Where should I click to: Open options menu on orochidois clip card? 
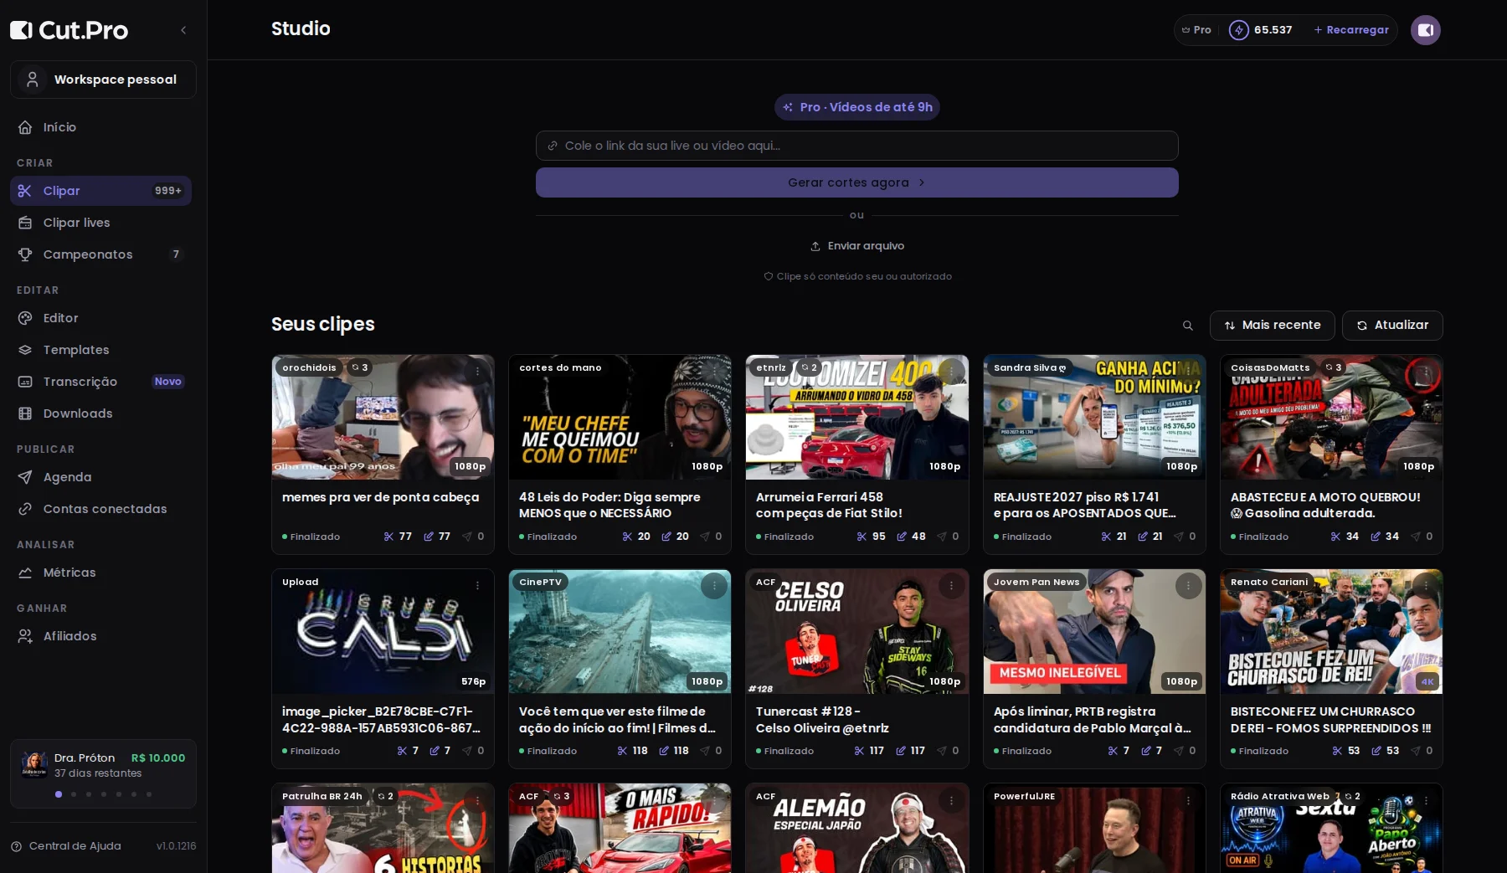477,372
